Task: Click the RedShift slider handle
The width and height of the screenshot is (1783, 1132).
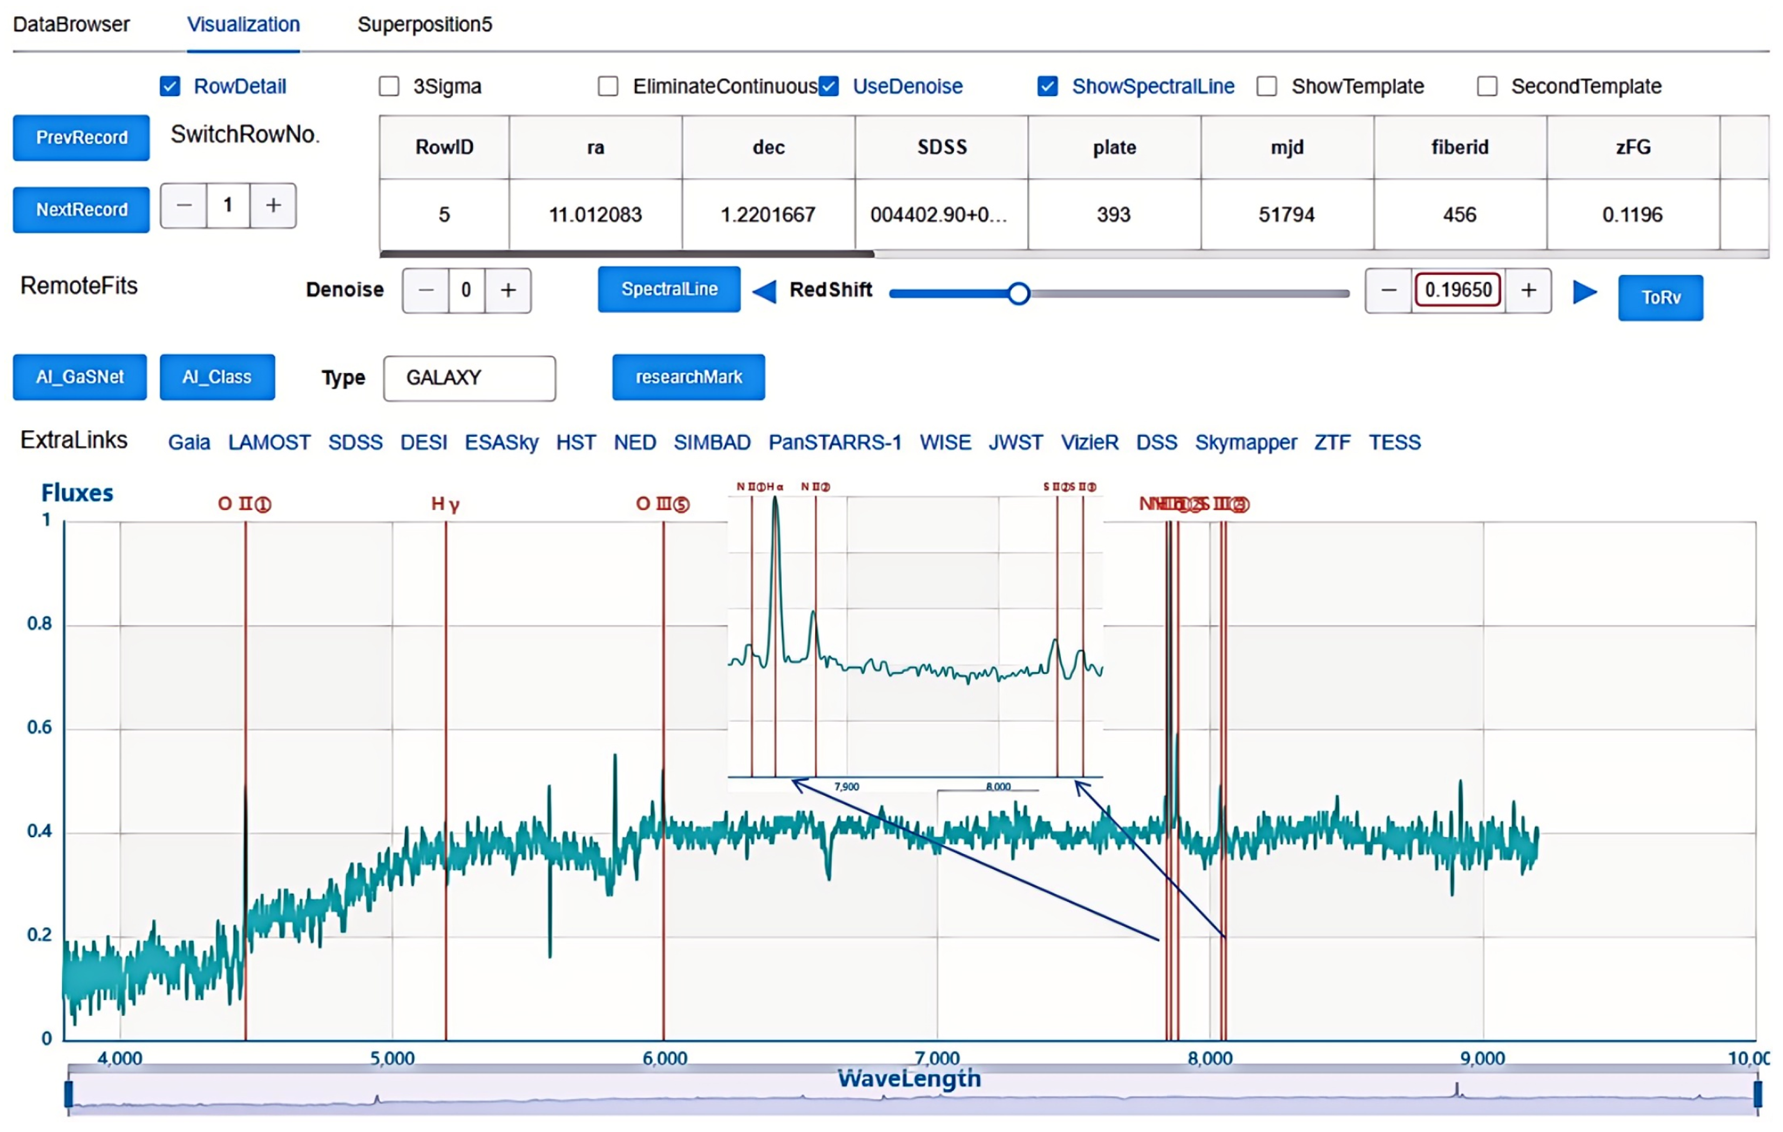Action: (1019, 294)
